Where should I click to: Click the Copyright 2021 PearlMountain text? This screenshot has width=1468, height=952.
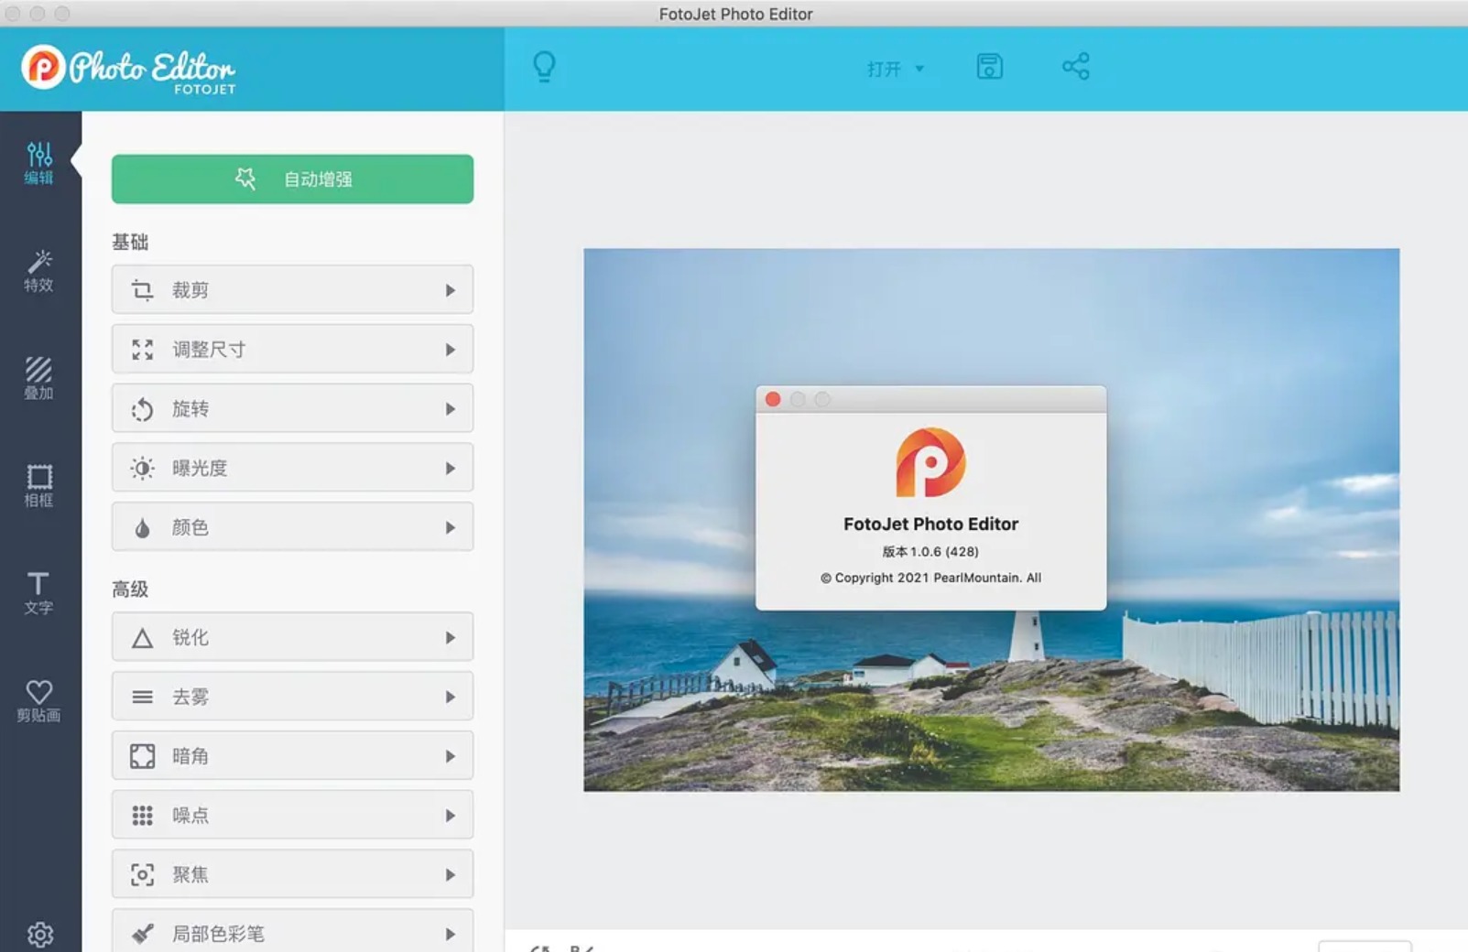[x=930, y=578]
